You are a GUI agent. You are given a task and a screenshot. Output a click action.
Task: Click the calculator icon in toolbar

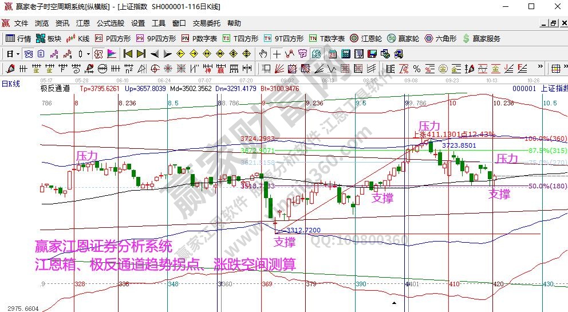(345, 54)
